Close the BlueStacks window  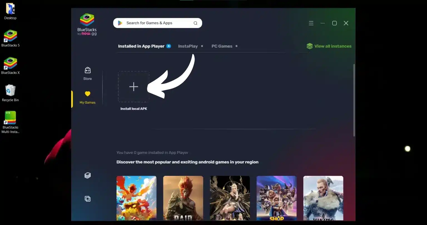click(x=346, y=23)
